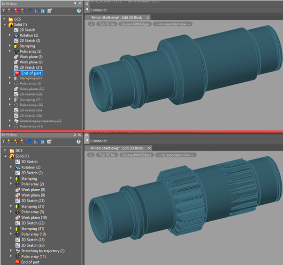Screen dimensions: 283x265
Task: Toggle auto-hide pin on lower 3d History panel
Action: point(75,135)
